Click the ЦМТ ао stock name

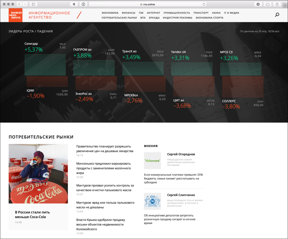tap(179, 100)
